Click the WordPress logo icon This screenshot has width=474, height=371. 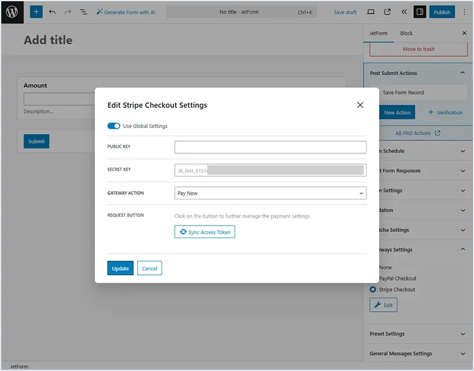[x=12, y=12]
